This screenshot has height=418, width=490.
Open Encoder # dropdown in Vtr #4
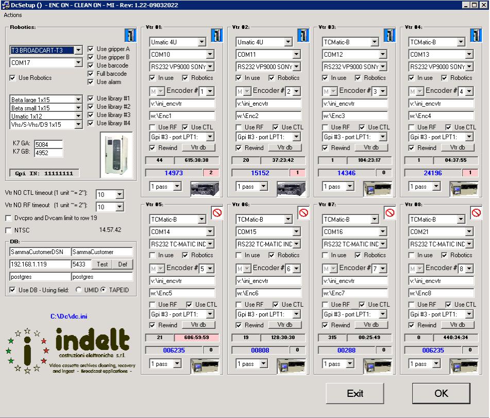click(x=469, y=91)
